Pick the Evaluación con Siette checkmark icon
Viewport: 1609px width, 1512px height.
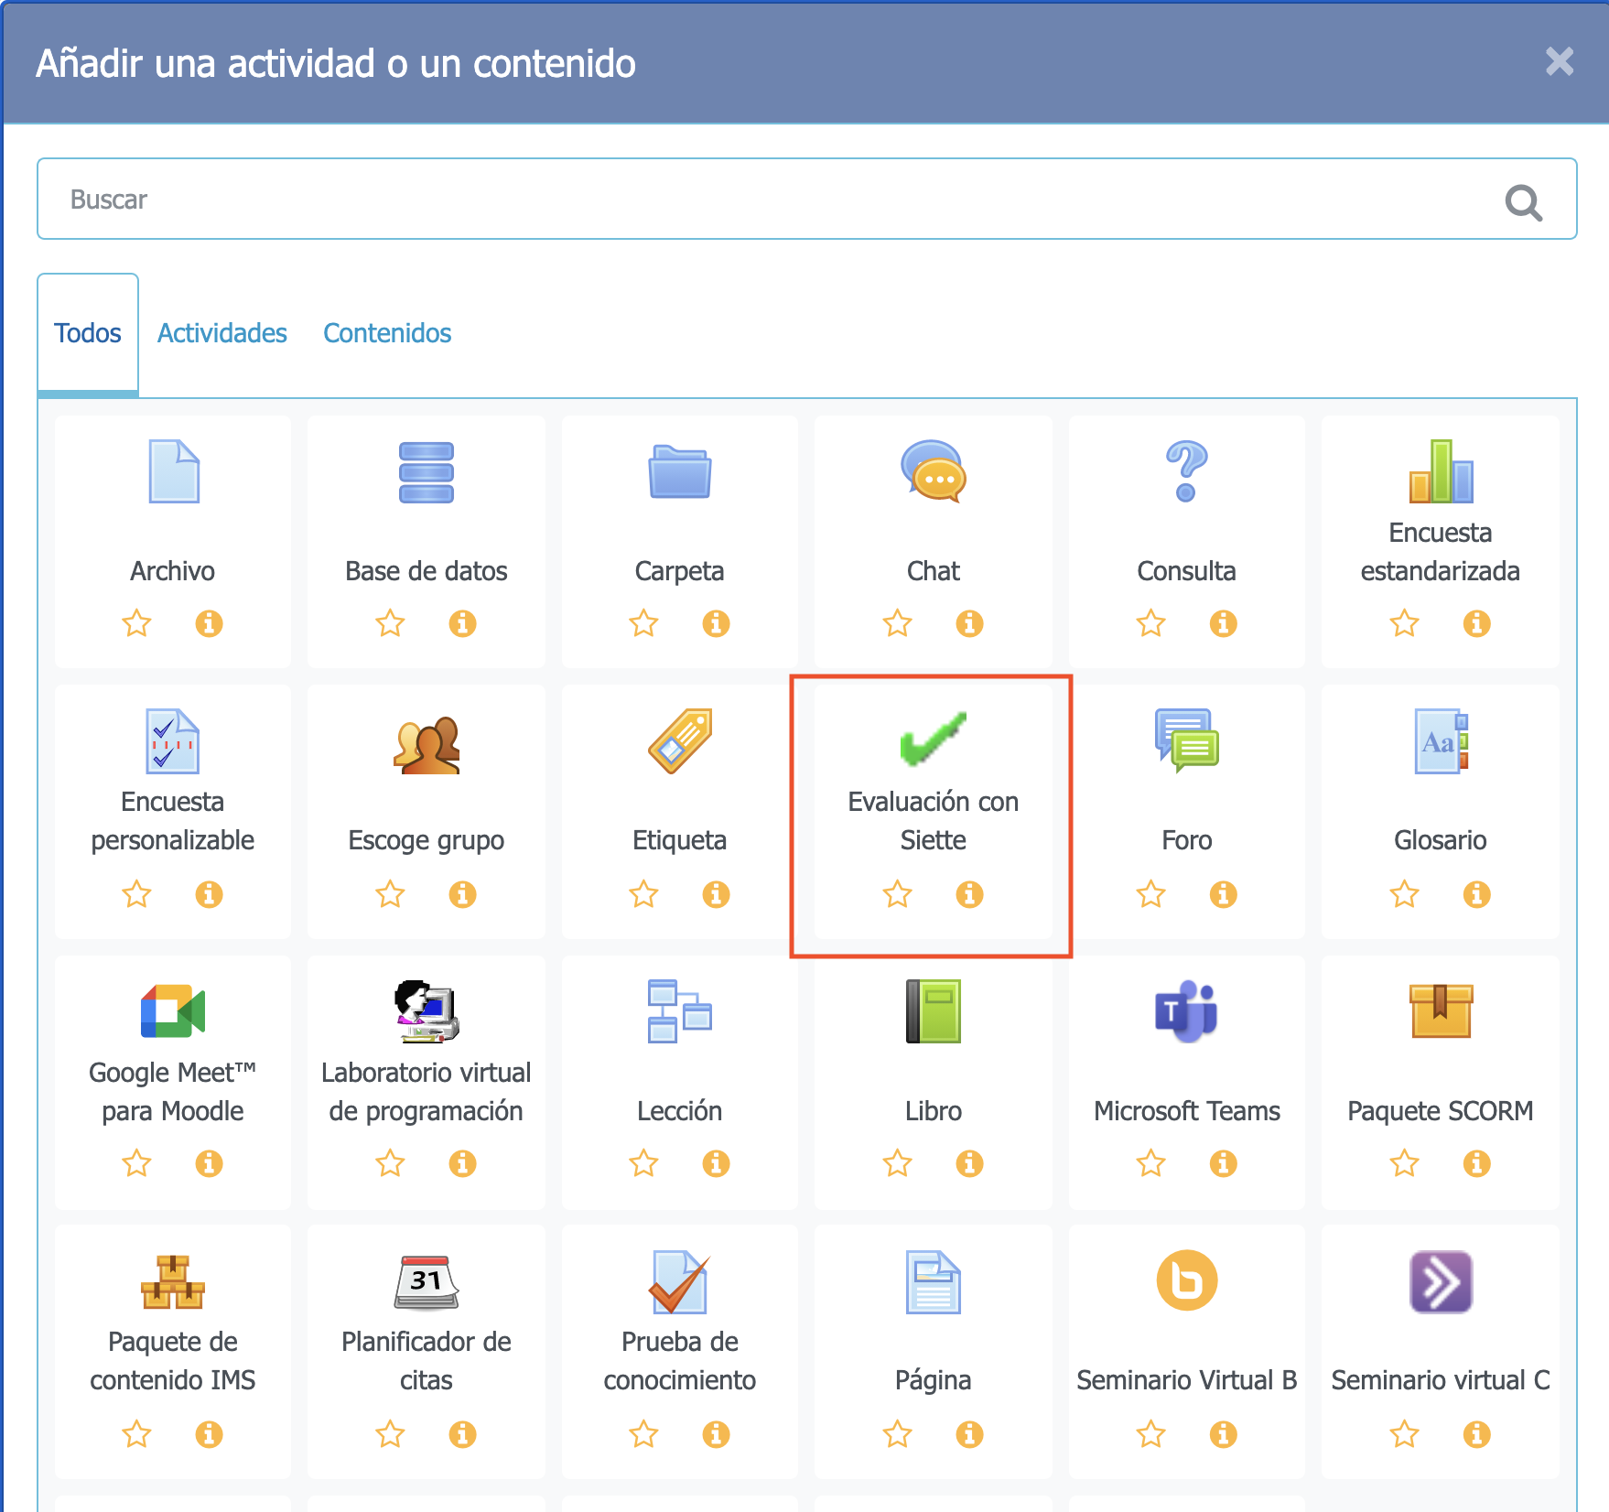933,740
